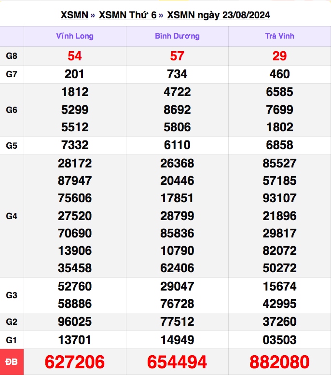
Task: Select the G2 number 96025
Action: (75, 321)
